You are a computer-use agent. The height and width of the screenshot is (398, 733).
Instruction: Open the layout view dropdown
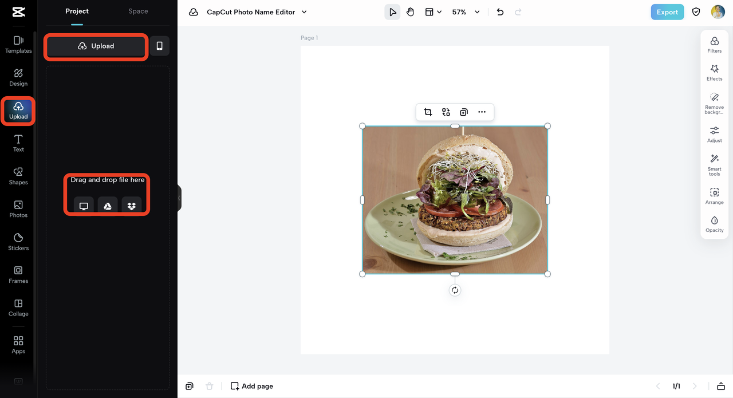point(434,12)
